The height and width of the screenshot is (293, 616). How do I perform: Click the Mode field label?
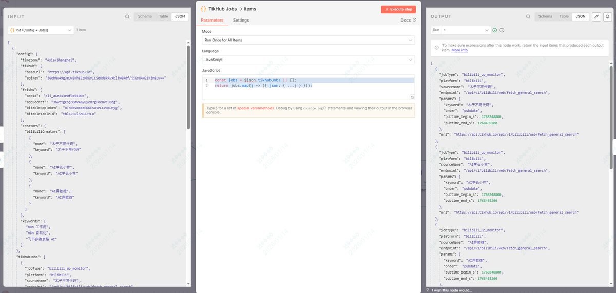click(x=206, y=31)
